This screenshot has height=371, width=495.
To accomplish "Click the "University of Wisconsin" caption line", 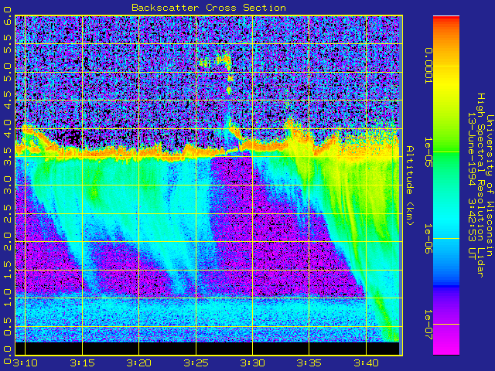I will [x=490, y=185].
